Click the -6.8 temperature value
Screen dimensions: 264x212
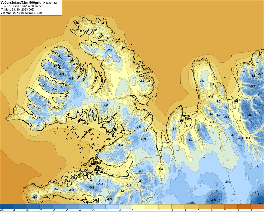251,115
